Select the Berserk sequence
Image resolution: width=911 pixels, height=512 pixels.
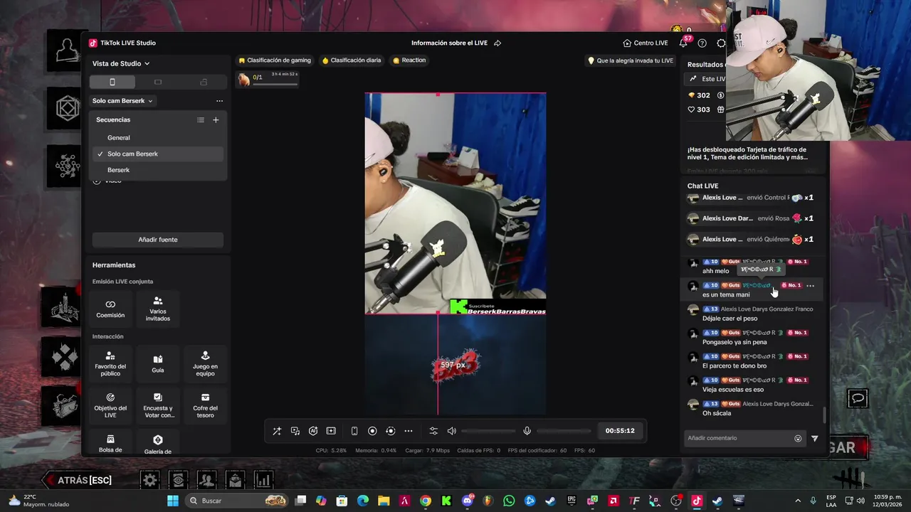tap(158, 170)
